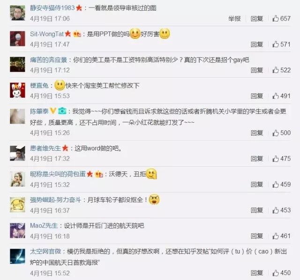Visit 患者维先生's profile from name
This screenshot has height=280, width=300.
tap(45, 148)
